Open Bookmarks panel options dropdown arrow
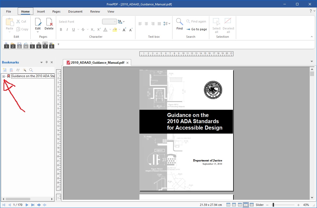317x208 pixels. click(x=41, y=62)
